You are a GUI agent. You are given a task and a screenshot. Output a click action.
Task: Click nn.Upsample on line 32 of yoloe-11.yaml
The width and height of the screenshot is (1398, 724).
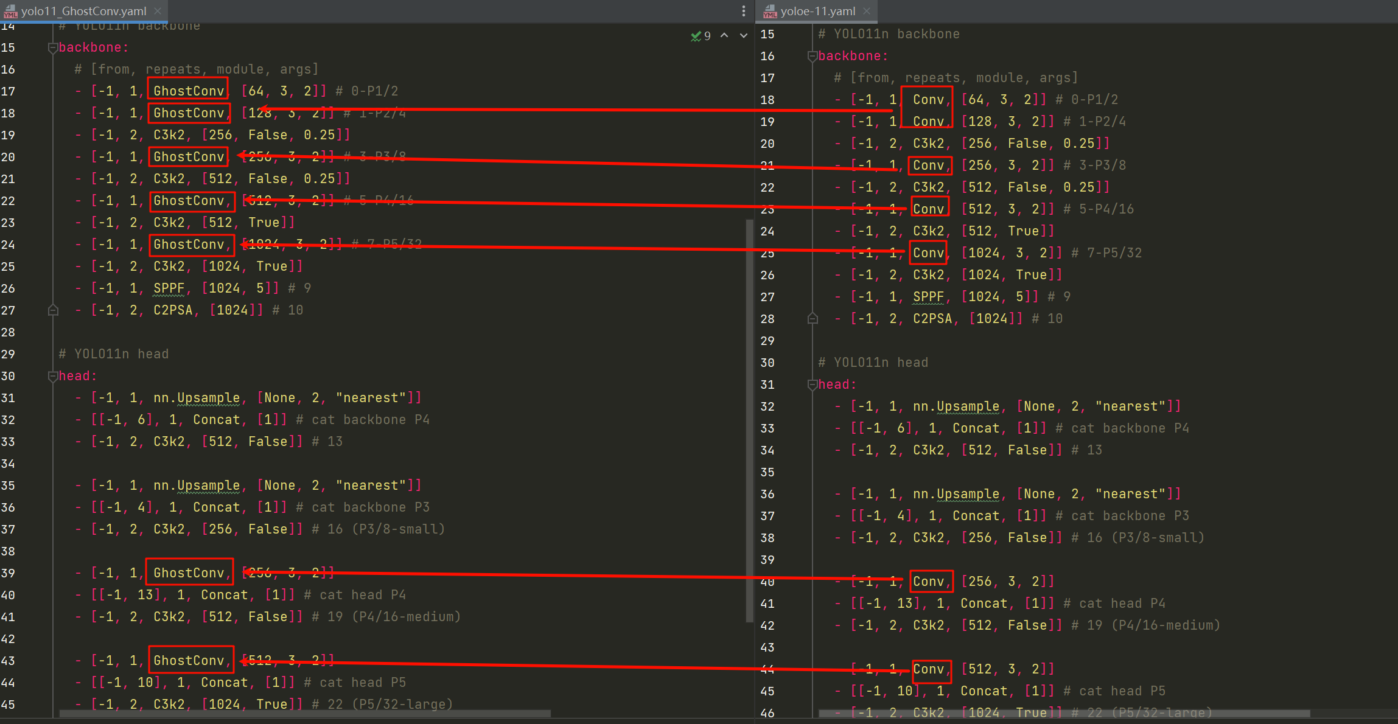coord(956,406)
